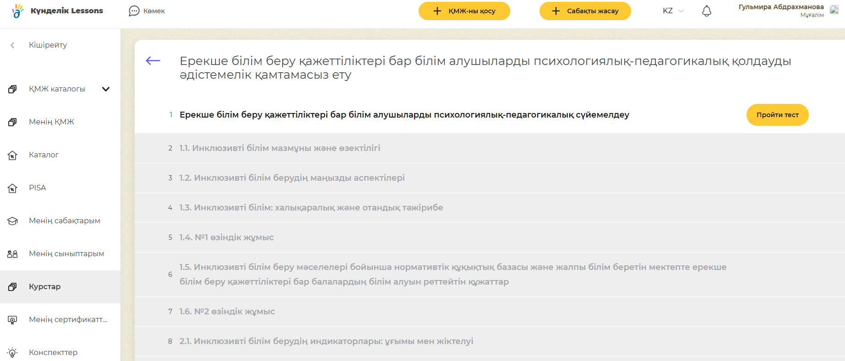Open the KZ language dropdown
845x361 pixels.
point(673,11)
